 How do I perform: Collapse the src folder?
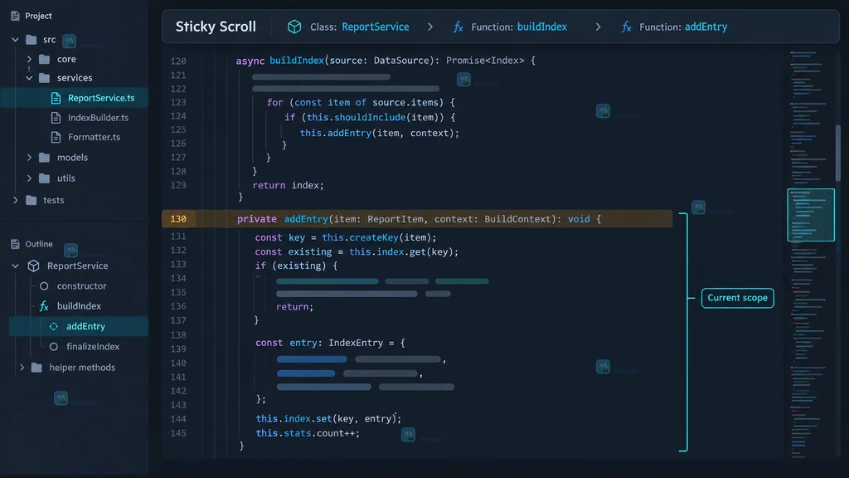coord(15,40)
